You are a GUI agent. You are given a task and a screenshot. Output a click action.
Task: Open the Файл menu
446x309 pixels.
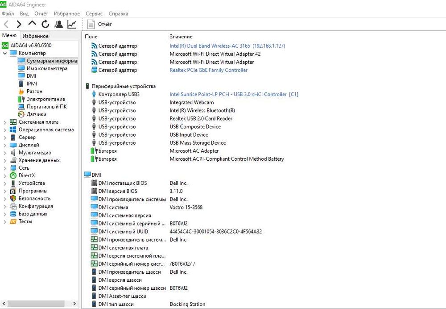pyautogui.click(x=8, y=13)
